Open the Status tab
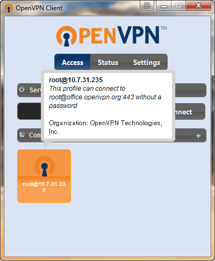Screen dimensions: 215x261 tap(108, 62)
